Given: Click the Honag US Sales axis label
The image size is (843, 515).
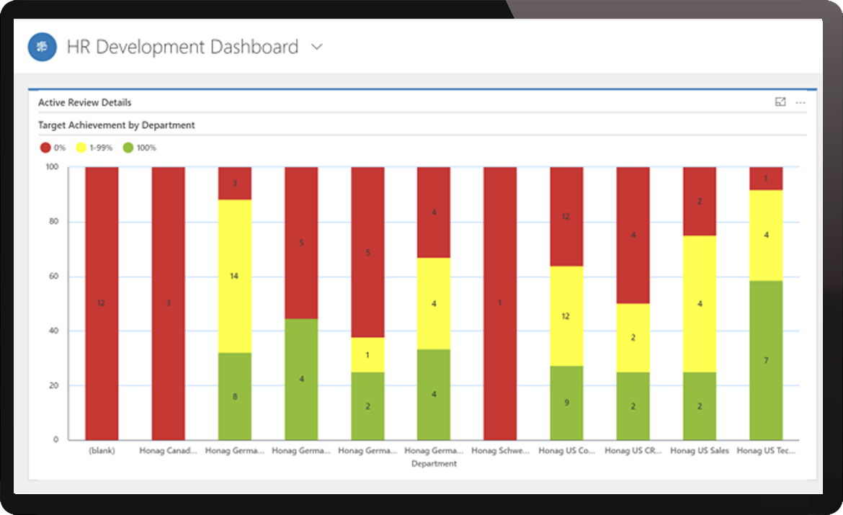Looking at the screenshot, I should pos(699,451).
